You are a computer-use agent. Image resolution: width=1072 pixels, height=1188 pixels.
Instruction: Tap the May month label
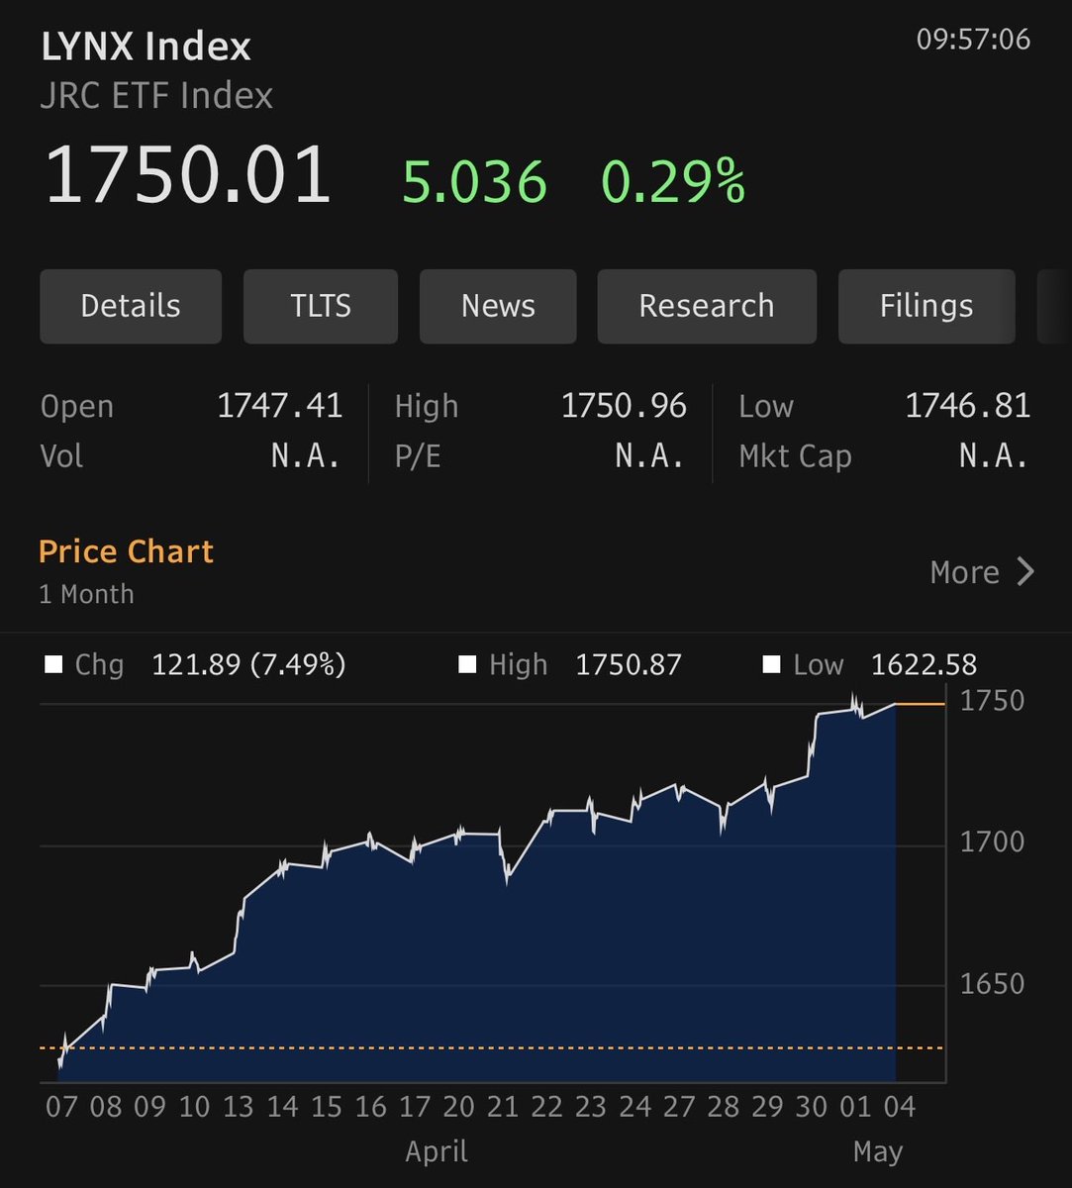pyautogui.click(x=877, y=1152)
